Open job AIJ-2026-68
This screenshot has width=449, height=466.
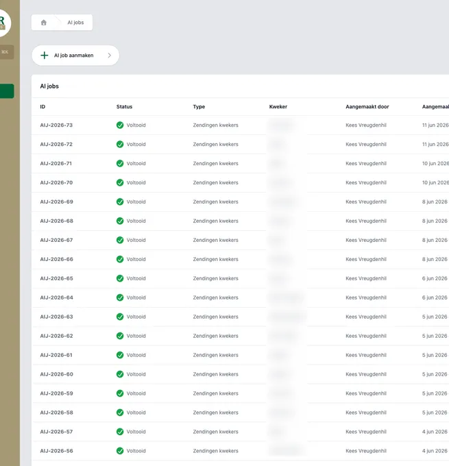56,221
